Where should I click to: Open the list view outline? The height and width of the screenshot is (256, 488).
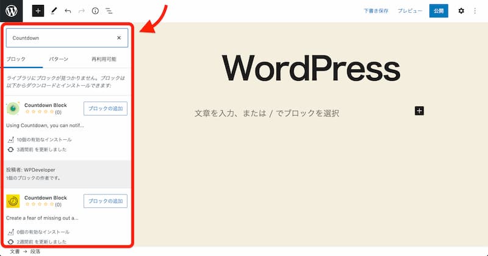(109, 11)
